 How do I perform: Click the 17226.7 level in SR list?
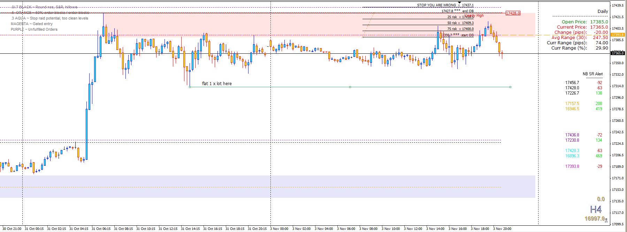click(572, 93)
